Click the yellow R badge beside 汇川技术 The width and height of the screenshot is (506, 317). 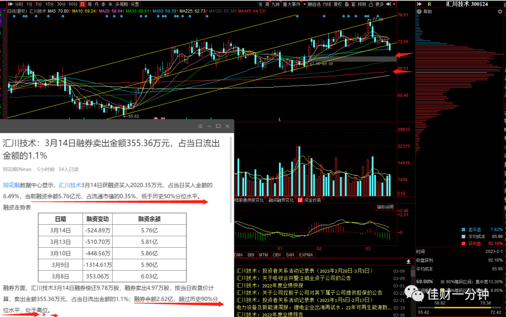[x=429, y=4]
